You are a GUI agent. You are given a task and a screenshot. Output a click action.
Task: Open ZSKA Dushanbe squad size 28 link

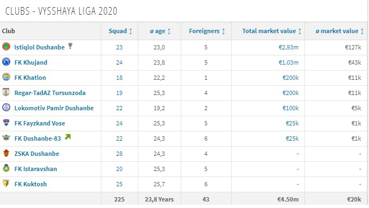tap(119, 154)
